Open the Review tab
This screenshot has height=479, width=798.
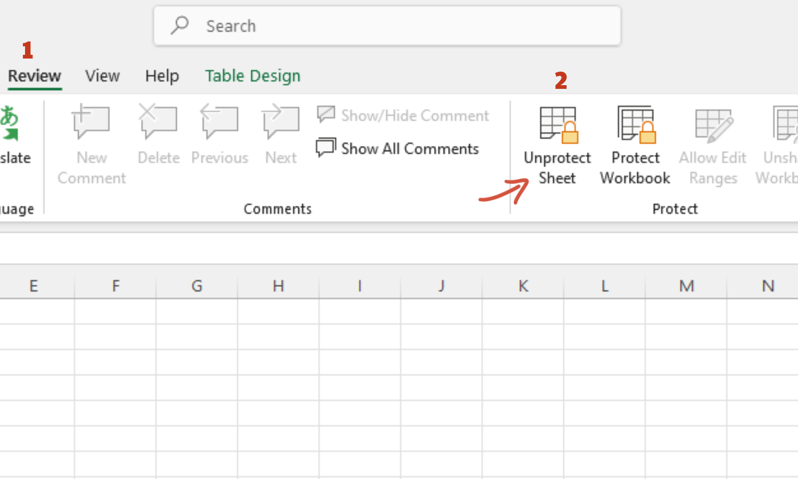point(35,76)
